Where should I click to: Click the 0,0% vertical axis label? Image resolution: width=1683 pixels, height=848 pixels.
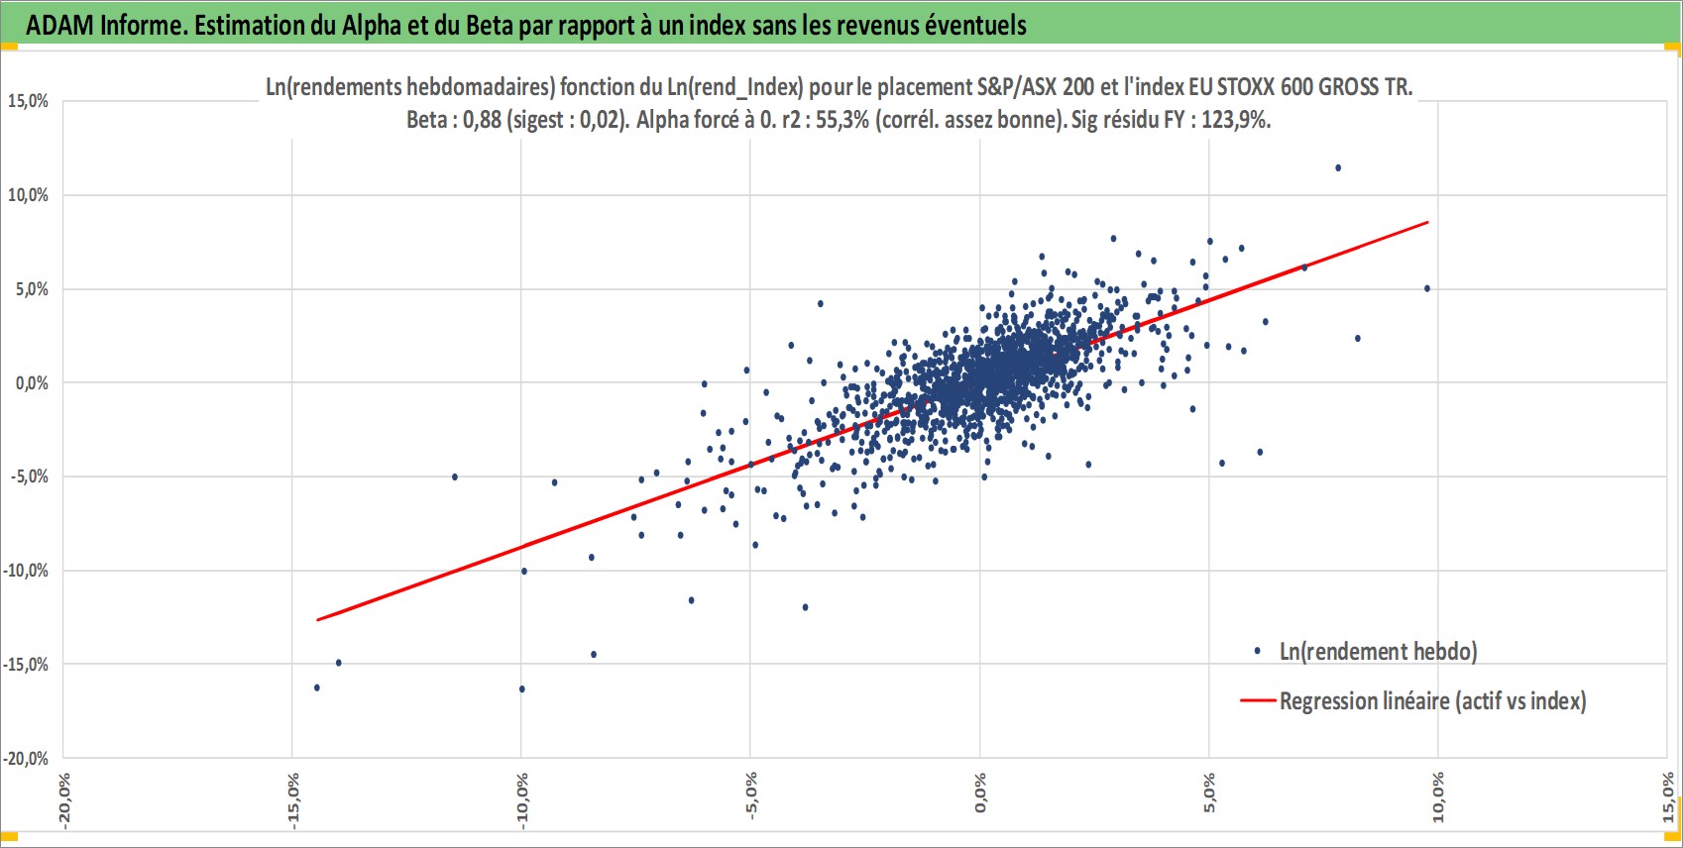[32, 383]
